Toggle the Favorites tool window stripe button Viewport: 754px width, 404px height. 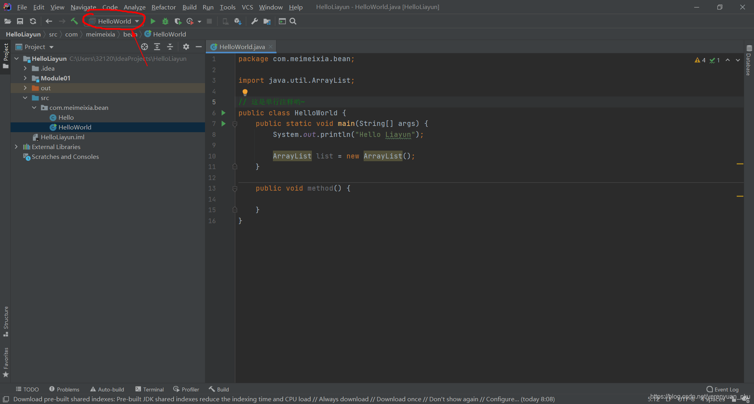coord(5,362)
